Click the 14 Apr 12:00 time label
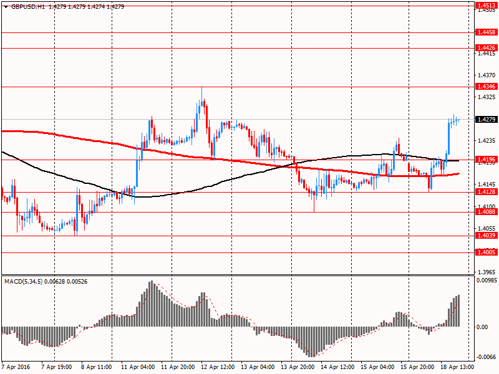This screenshot has height=374, width=499. (337, 367)
